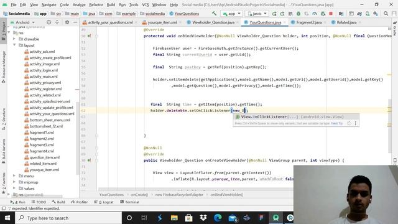Collapse all in the Project panel

[x=57, y=22]
